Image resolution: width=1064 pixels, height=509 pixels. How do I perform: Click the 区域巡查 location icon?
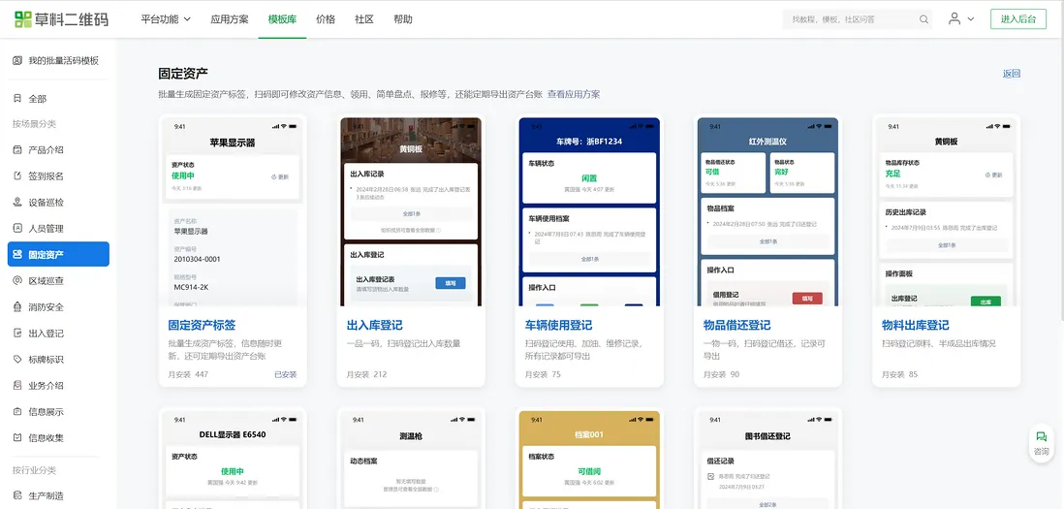[x=17, y=281]
